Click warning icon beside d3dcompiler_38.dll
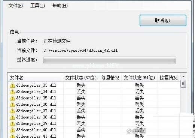Screen dimensions: 195x138 click(12, 117)
